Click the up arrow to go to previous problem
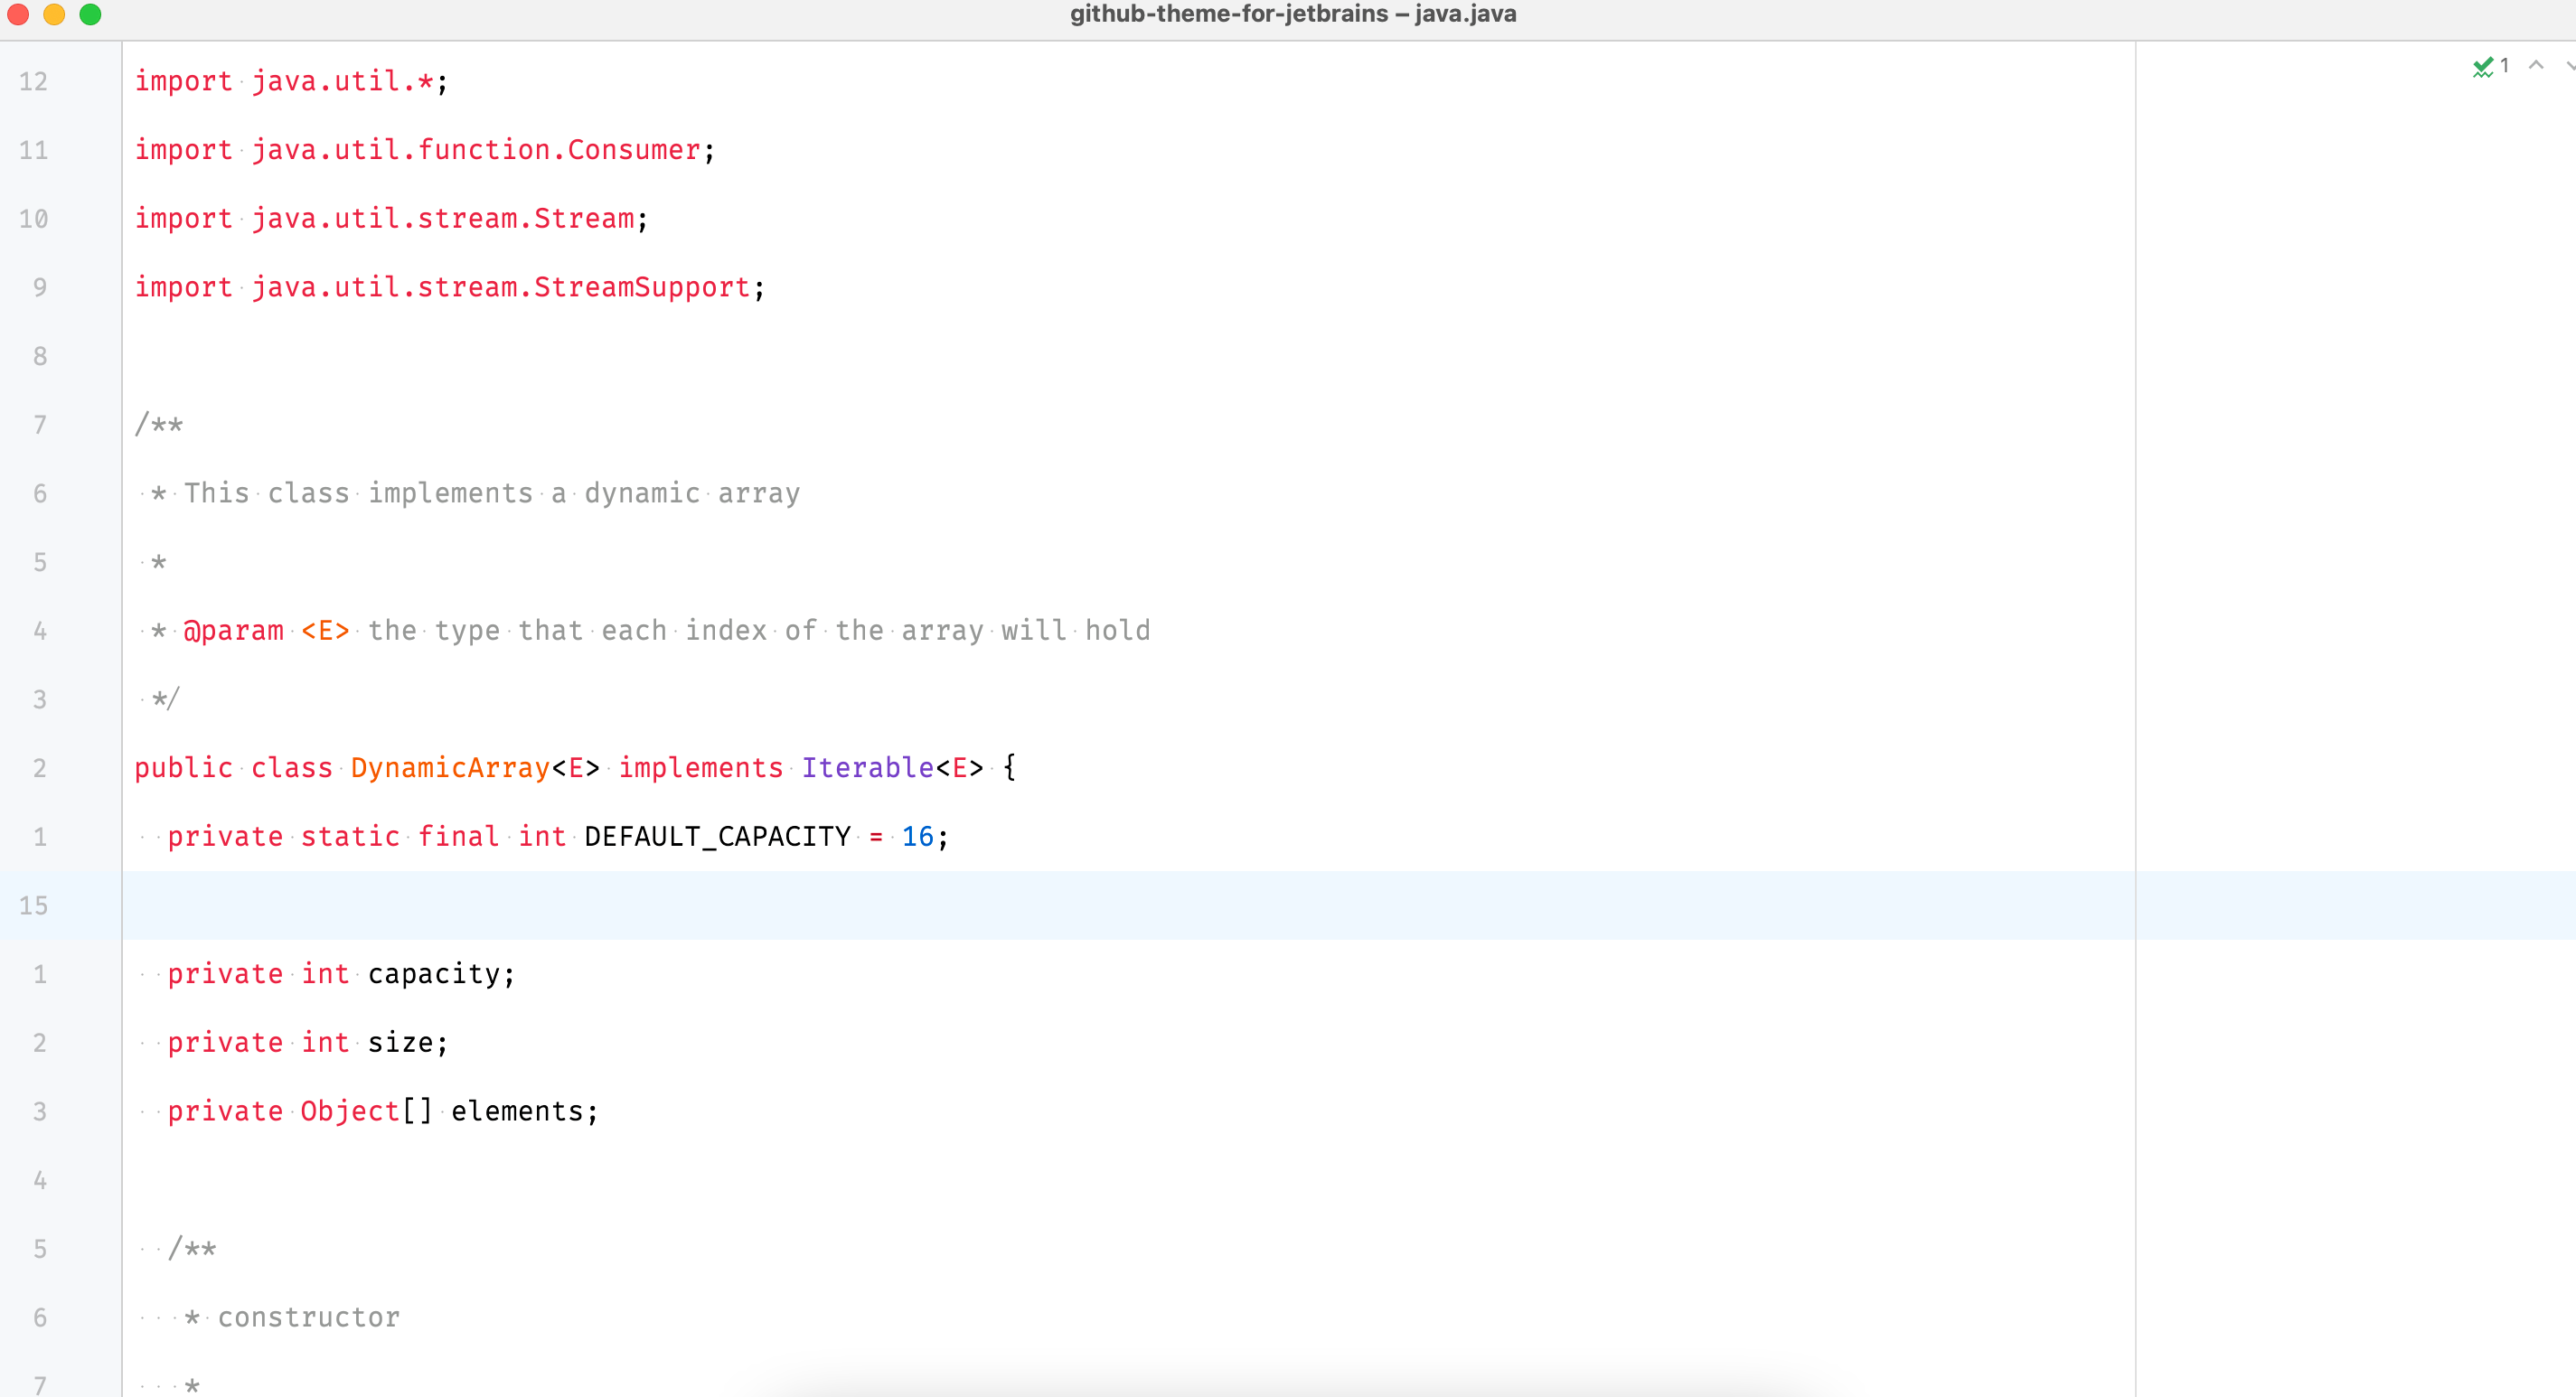Screen dimensions: 2576x1397 (x=2537, y=65)
